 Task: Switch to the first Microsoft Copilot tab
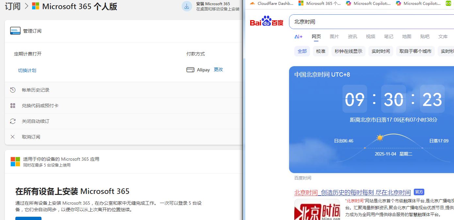tap(368, 4)
